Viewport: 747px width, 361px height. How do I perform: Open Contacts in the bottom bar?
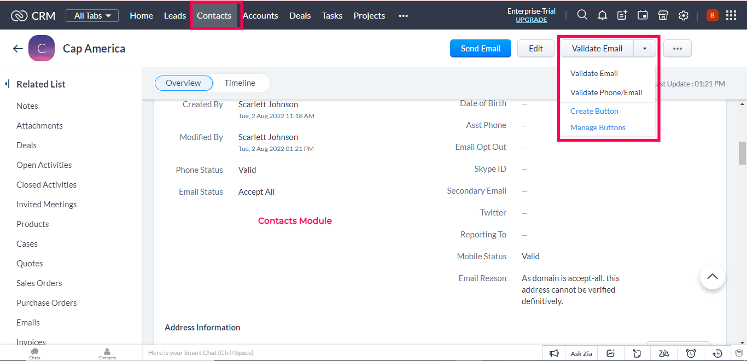[x=107, y=354]
